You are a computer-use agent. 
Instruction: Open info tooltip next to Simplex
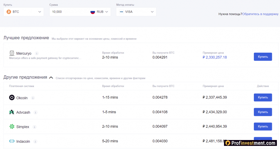point(35,127)
